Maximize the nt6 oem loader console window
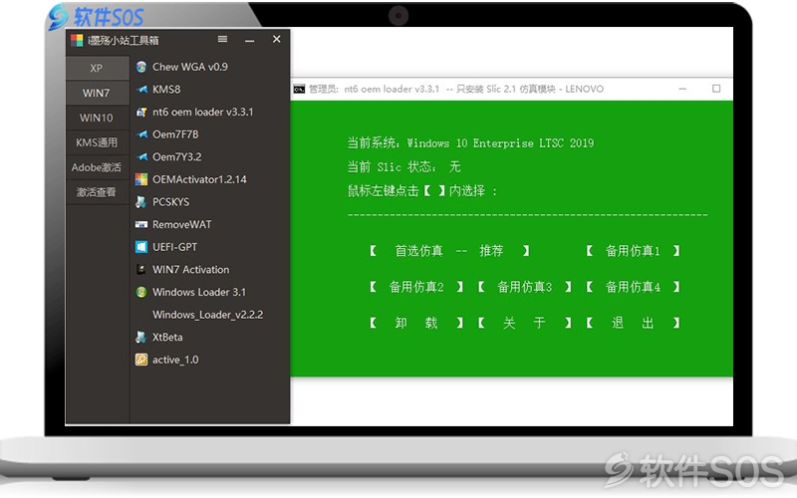This screenshot has width=797, height=498. pos(716,89)
